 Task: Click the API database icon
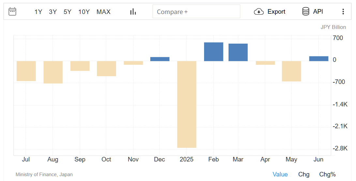point(305,11)
